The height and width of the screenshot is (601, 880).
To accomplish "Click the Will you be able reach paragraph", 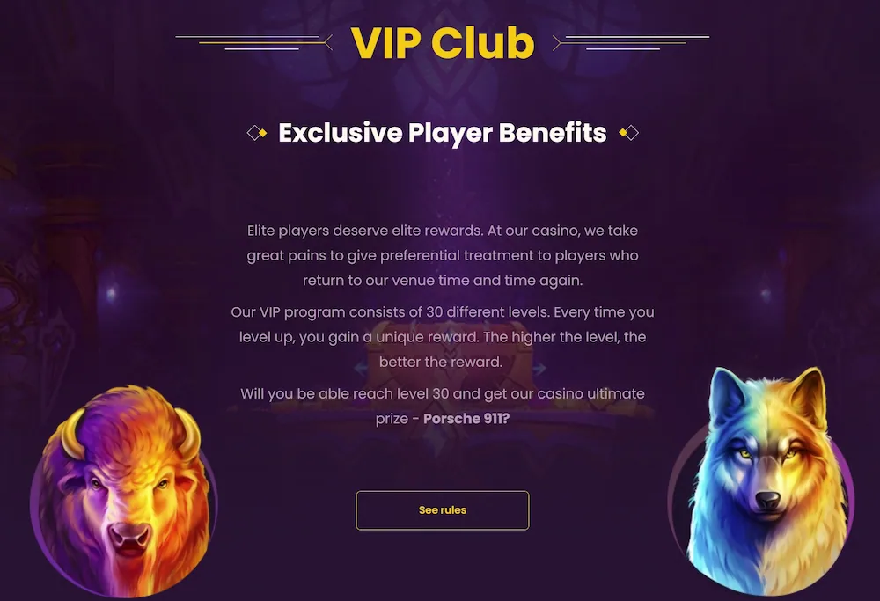I will point(443,406).
